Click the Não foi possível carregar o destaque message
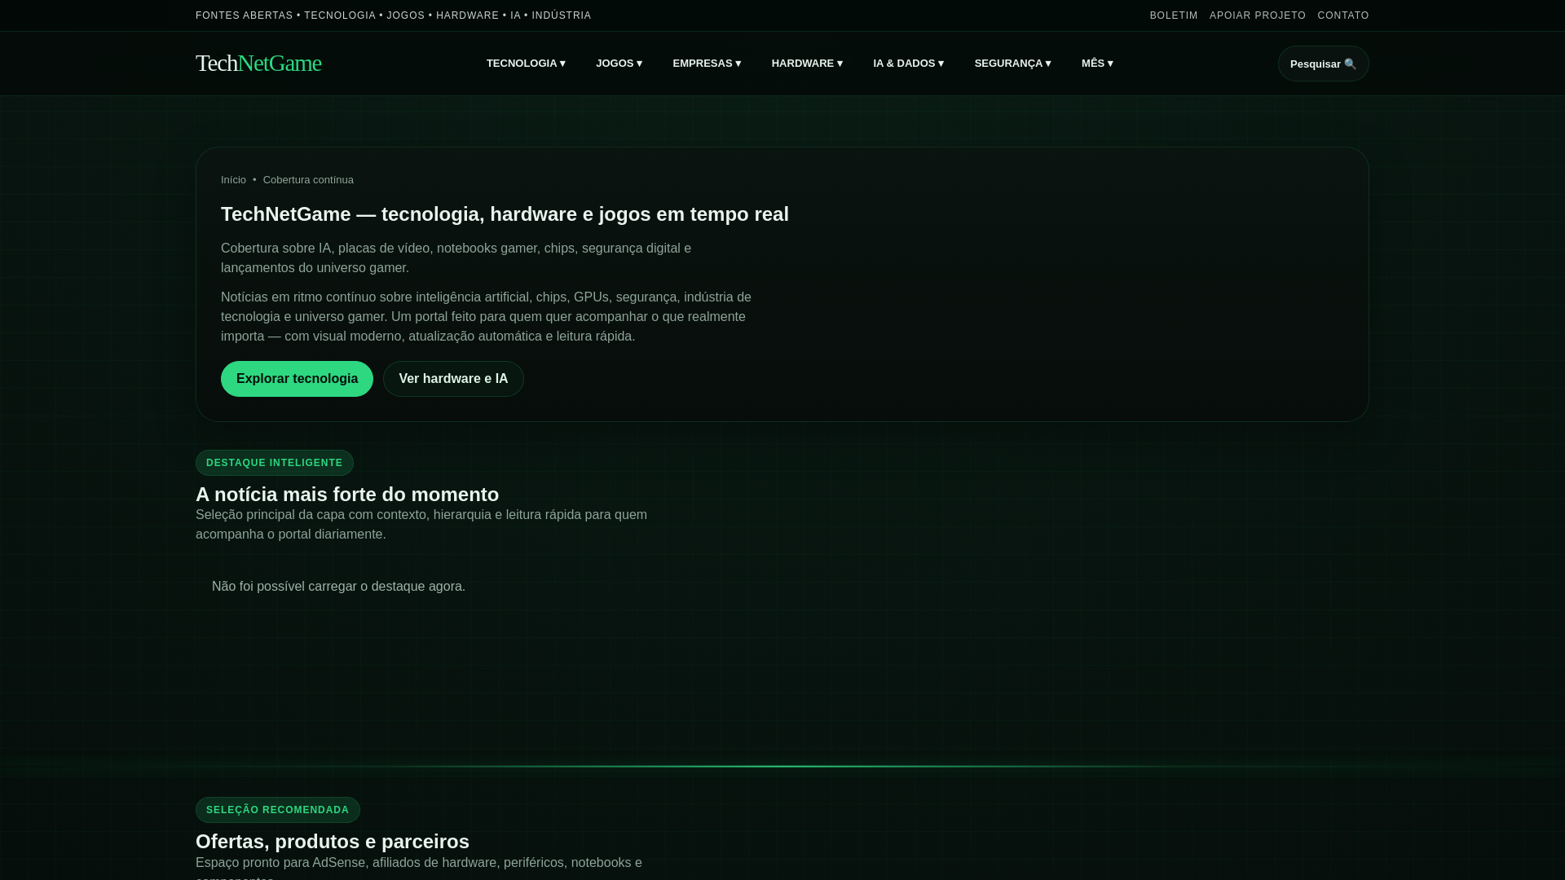The height and width of the screenshot is (880, 1565). (338, 587)
